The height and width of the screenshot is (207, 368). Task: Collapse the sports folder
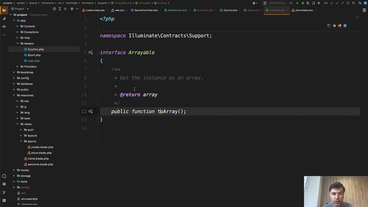pos(21,141)
